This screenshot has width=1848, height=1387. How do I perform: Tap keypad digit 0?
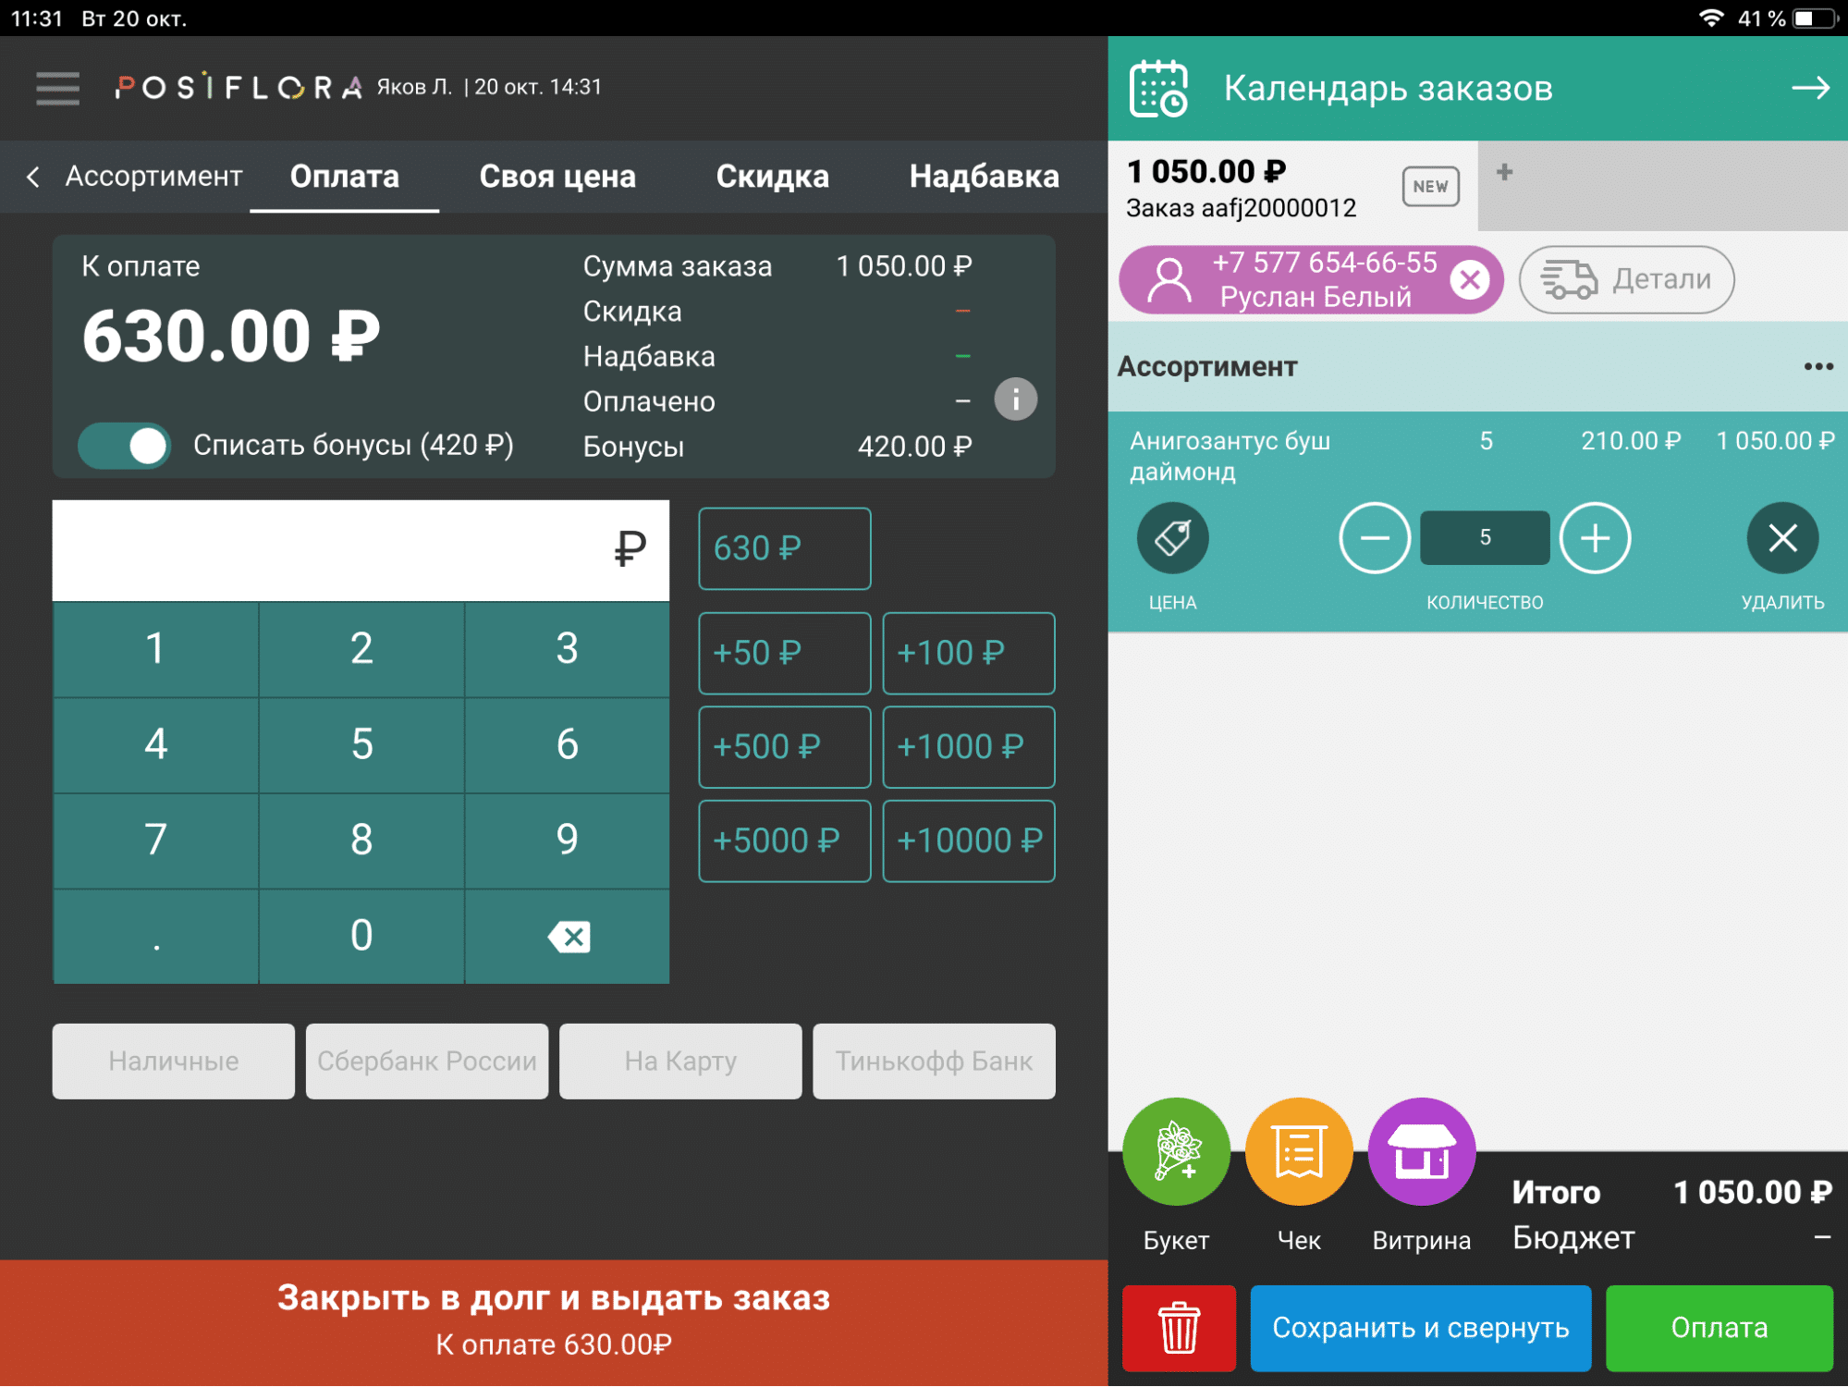[x=361, y=937]
